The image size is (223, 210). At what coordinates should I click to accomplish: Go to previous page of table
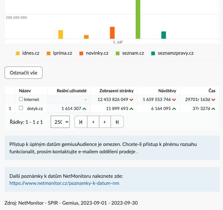coord(93,122)
